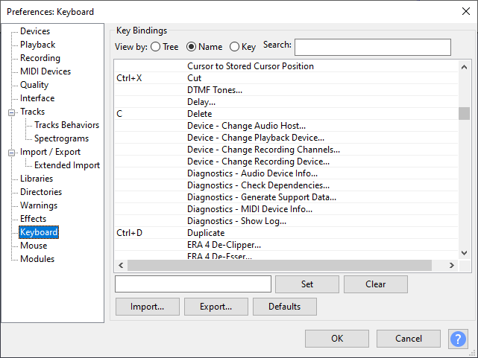This screenshot has width=478, height=358.
Task: Click the scroll down arrow in bindings list
Action: click(464, 253)
